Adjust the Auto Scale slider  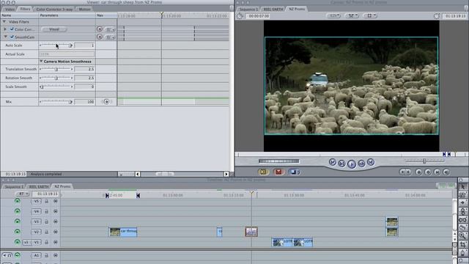pos(56,45)
